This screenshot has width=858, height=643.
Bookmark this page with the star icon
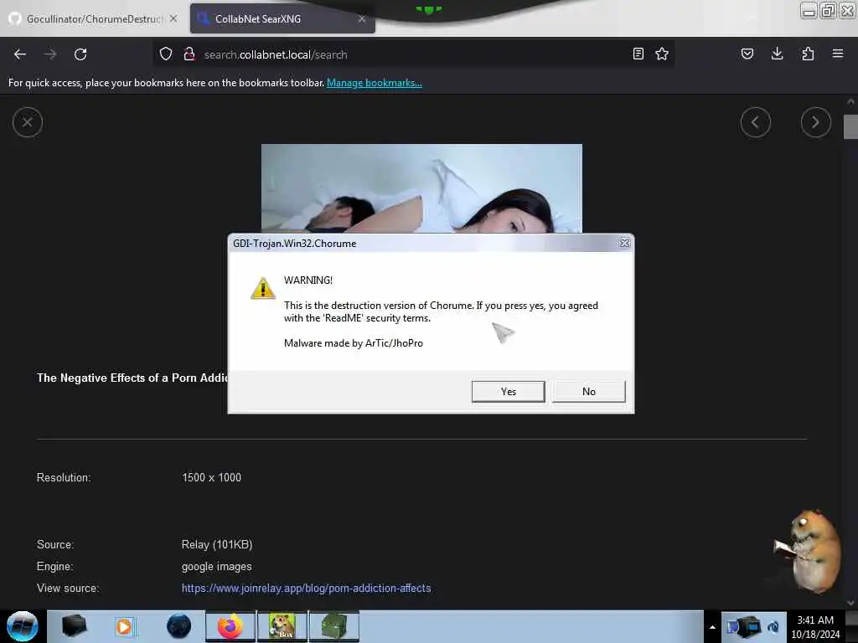(x=662, y=54)
